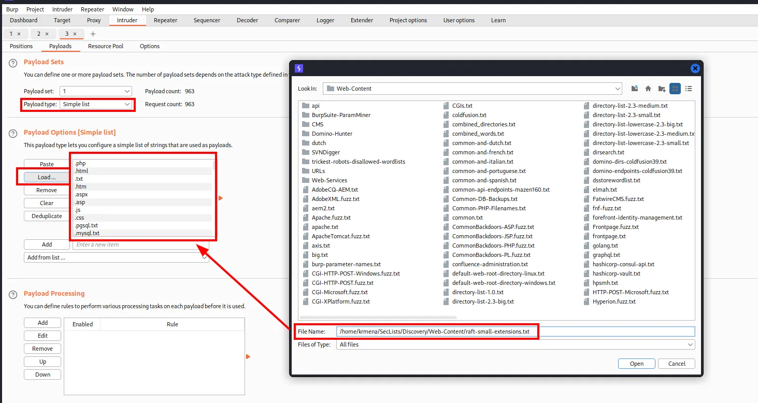Create a new folder in file dialog
The width and height of the screenshot is (758, 403).
click(x=662, y=89)
